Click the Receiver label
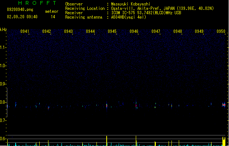The image size is (229, 146). pyautogui.click(x=74, y=13)
